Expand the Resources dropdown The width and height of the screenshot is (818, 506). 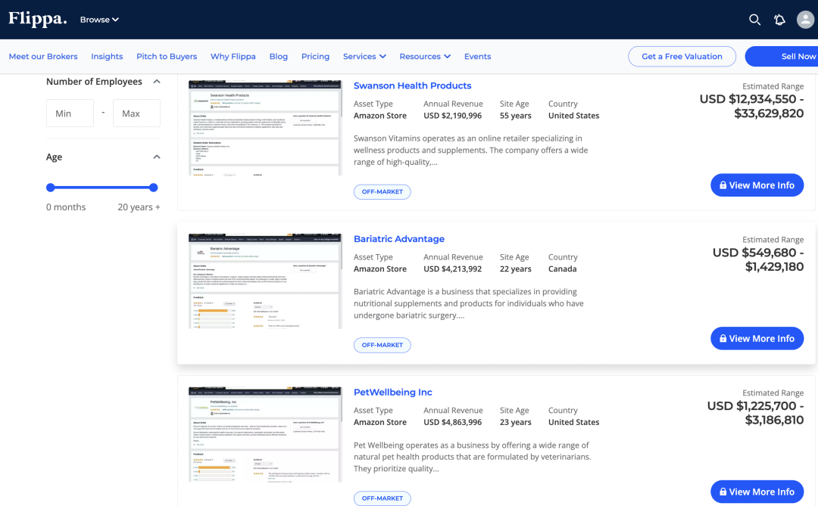click(425, 56)
